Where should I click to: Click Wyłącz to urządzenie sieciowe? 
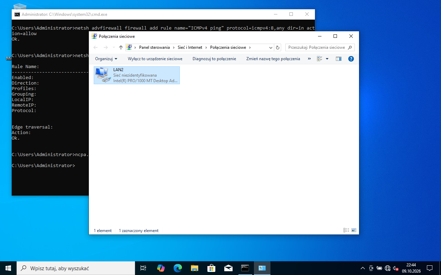(x=155, y=59)
